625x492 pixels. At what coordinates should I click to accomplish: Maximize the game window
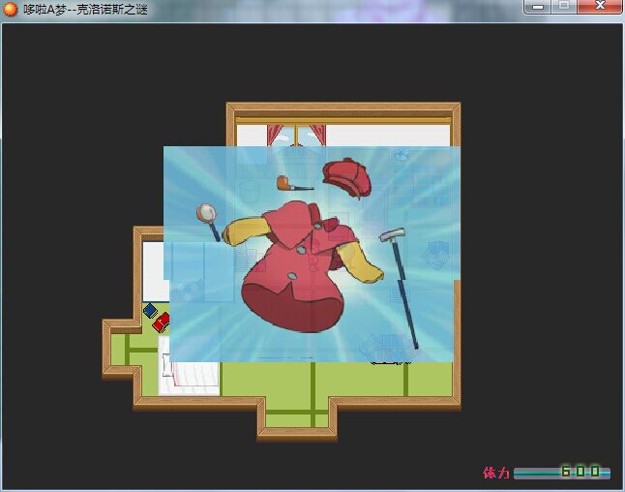pos(564,7)
